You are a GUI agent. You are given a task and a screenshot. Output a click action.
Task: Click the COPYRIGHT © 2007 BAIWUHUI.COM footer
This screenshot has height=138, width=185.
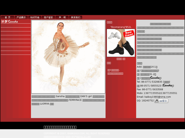(x=77, y=133)
